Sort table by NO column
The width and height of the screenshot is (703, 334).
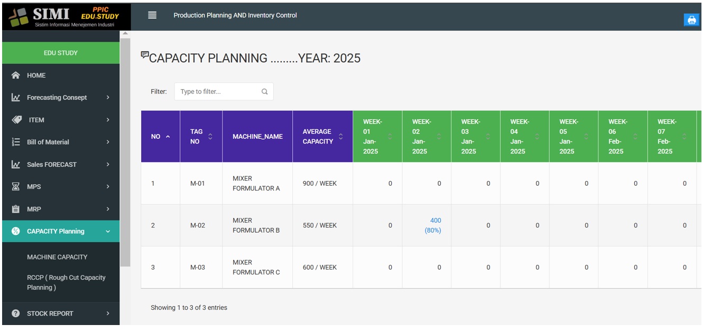[x=160, y=137]
